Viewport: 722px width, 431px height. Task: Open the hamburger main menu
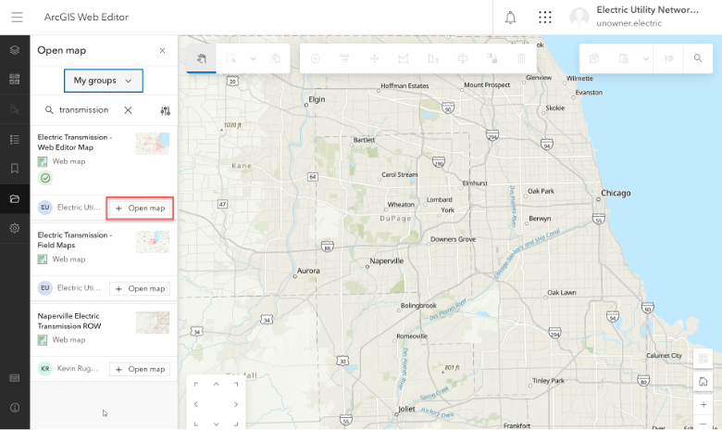pos(17,17)
